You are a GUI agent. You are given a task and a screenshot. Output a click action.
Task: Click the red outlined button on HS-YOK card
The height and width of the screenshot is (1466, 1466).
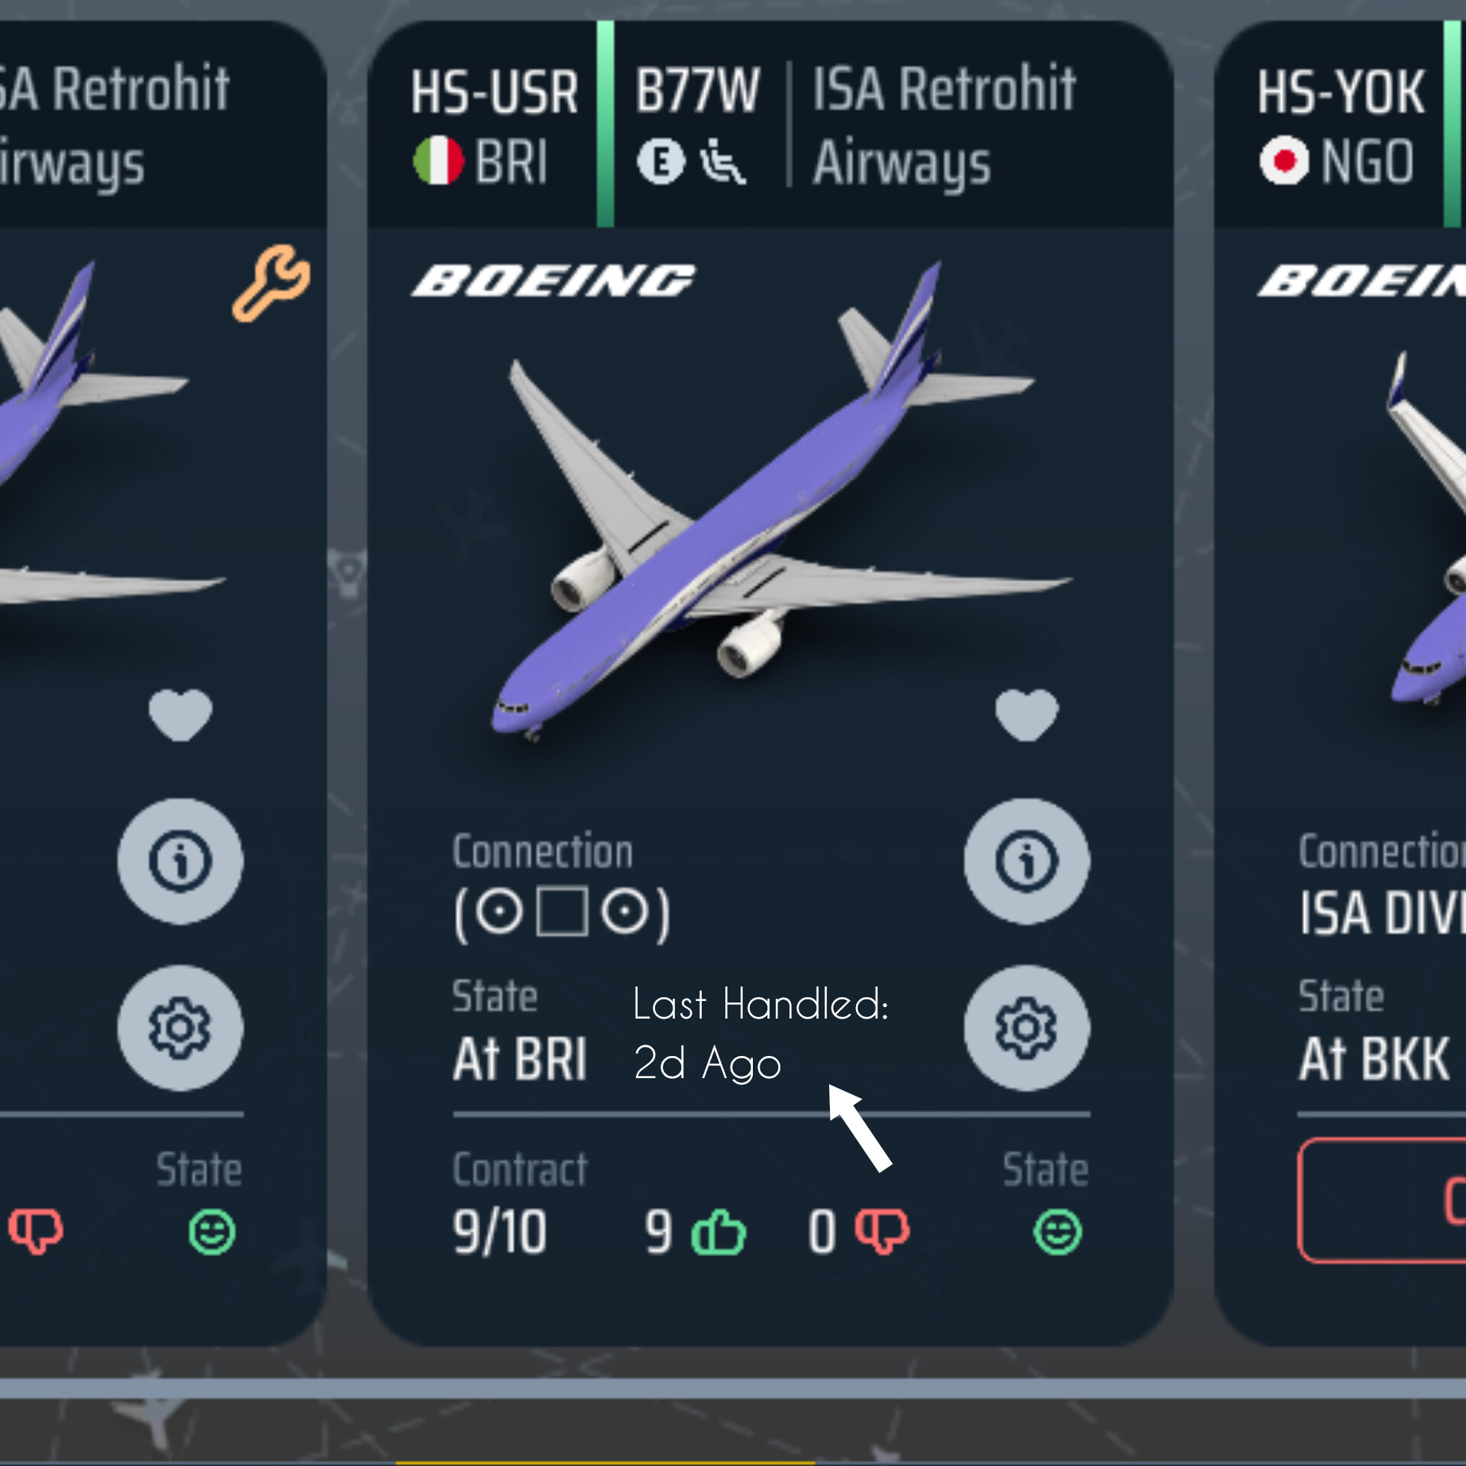(x=1382, y=1200)
